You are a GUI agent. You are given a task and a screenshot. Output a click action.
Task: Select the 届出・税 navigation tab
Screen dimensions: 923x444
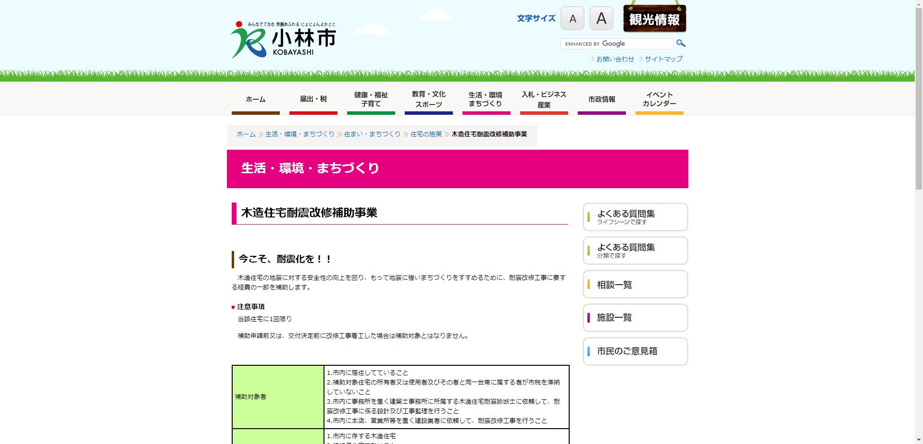click(313, 99)
